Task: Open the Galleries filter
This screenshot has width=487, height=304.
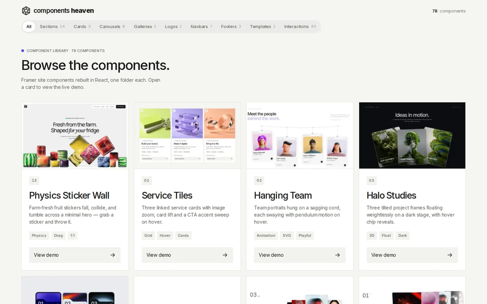Action: tap(145, 27)
